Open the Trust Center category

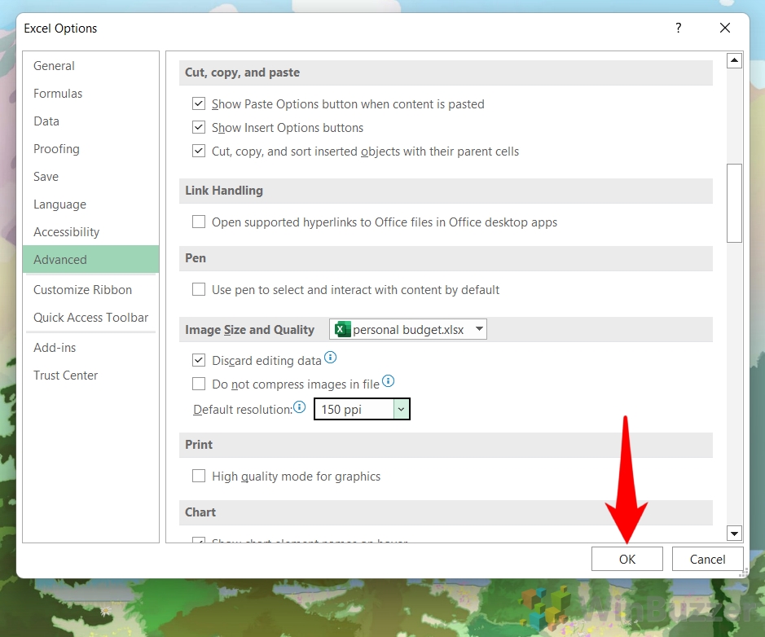90,376
